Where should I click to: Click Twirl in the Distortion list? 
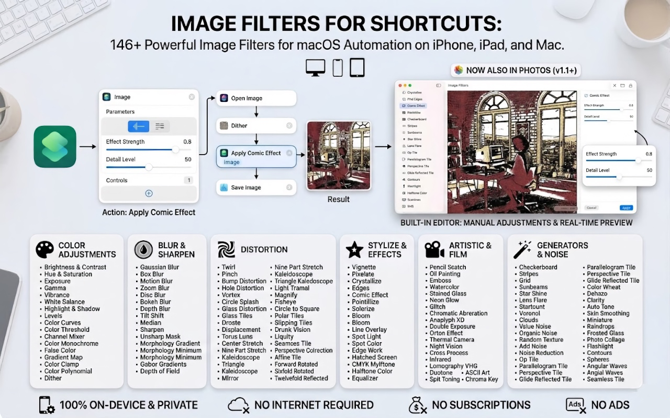tap(229, 268)
